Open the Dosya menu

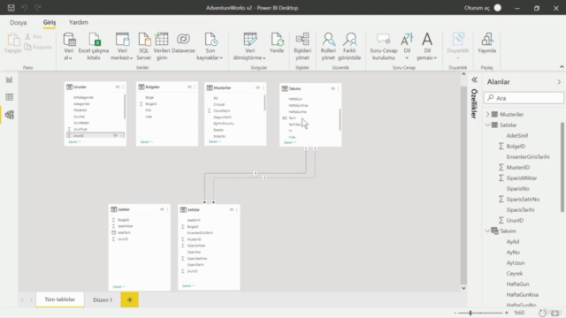coord(18,22)
